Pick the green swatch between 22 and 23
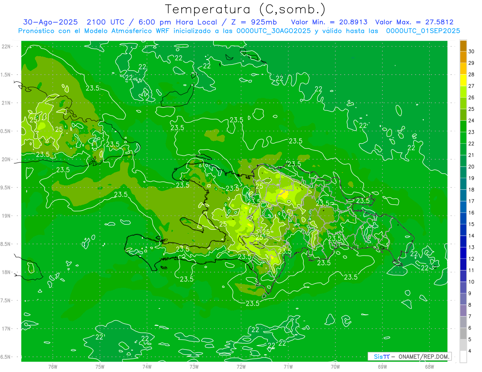The width and height of the screenshot is (482, 372). 463,138
